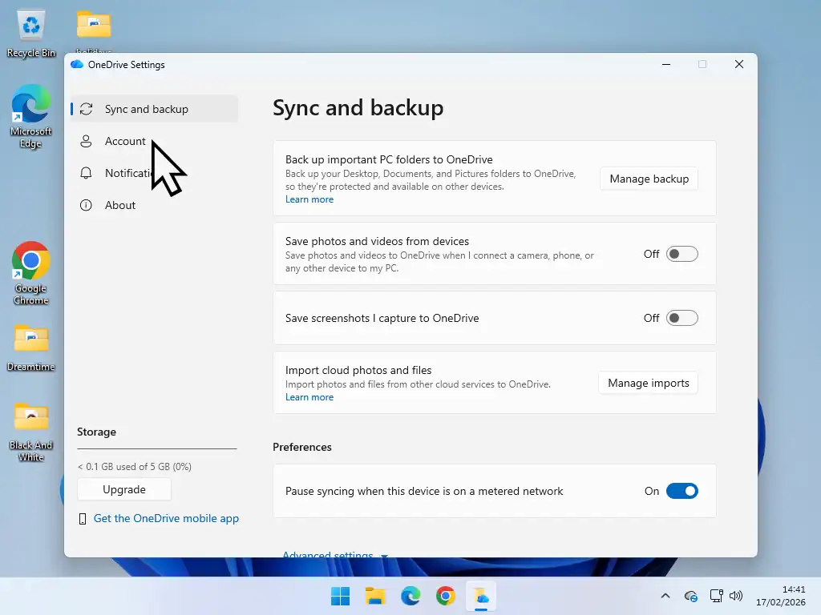This screenshot has height=615, width=821.
Task: Click Manage backup
Action: pyautogui.click(x=649, y=179)
